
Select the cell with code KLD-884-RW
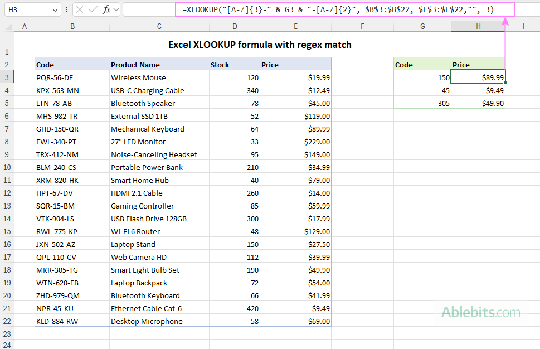pos(56,321)
